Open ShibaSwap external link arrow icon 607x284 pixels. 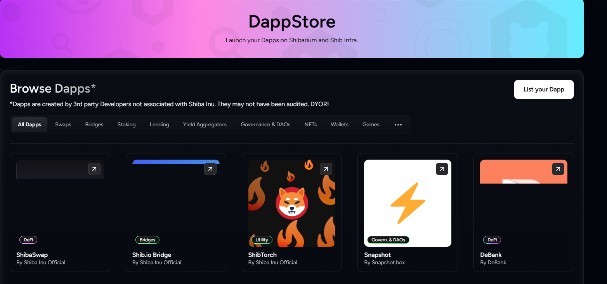tap(94, 169)
